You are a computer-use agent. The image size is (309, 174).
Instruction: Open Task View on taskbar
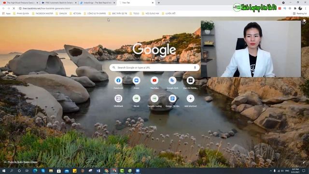click(27, 171)
